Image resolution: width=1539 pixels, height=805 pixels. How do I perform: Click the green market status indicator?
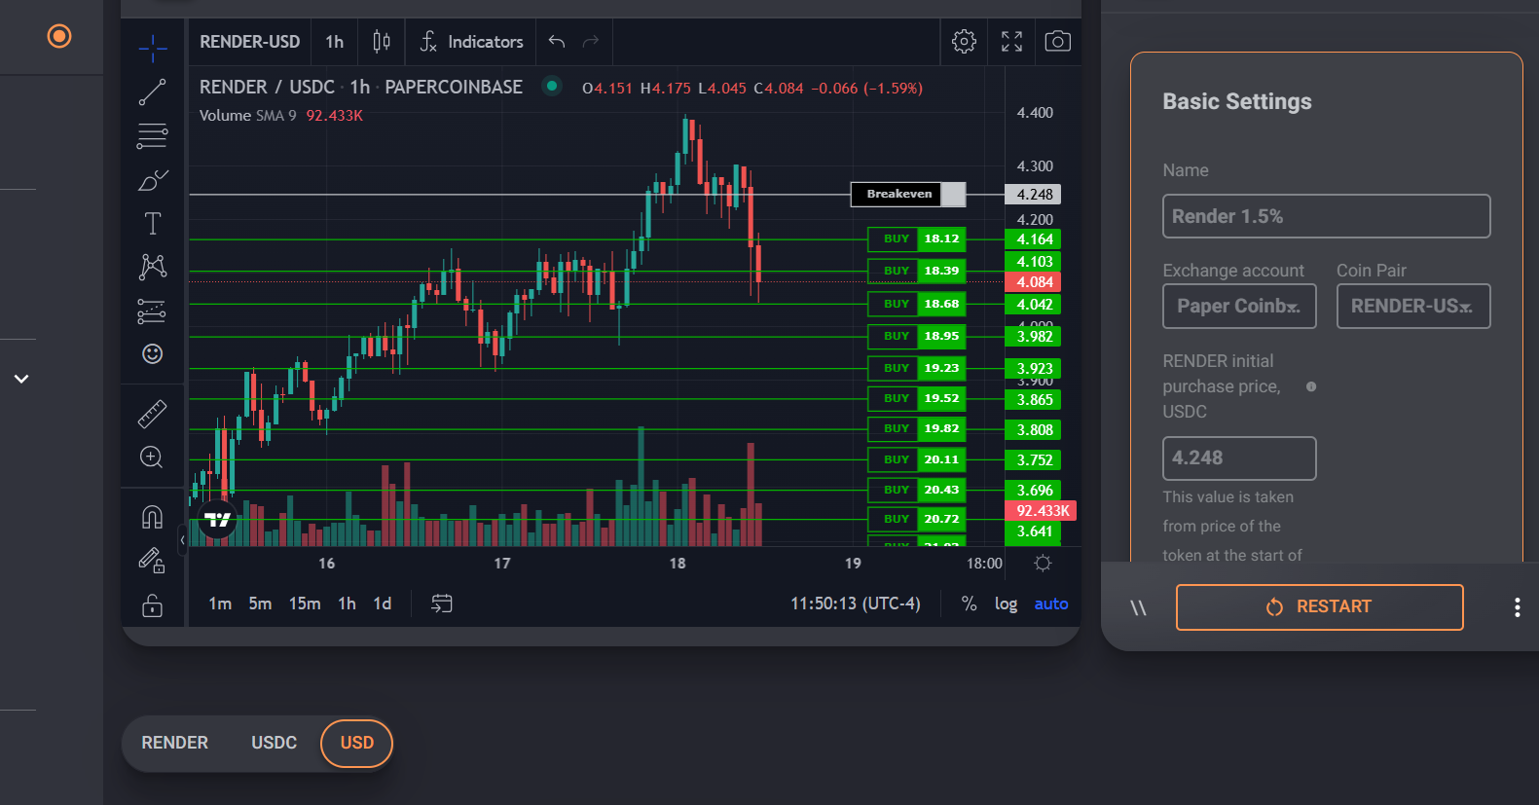coord(552,86)
